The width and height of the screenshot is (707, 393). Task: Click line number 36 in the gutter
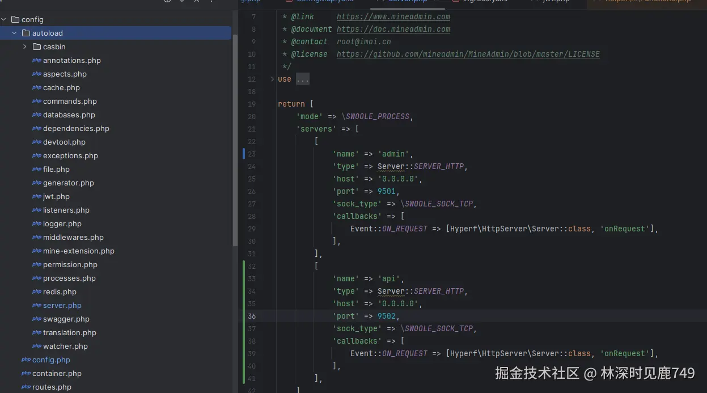click(x=252, y=316)
